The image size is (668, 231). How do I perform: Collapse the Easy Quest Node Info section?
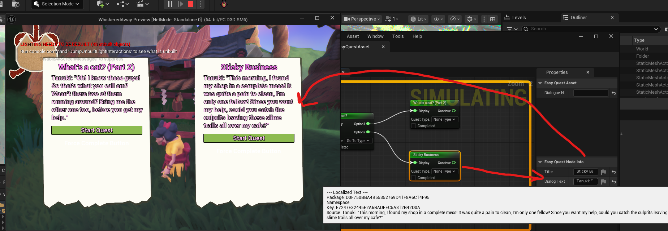pos(540,162)
